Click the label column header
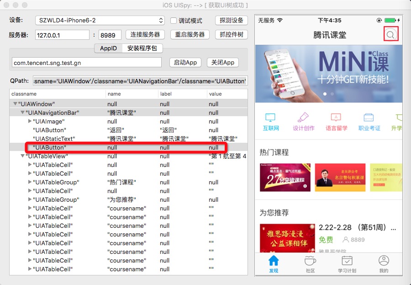The height and width of the screenshot is (285, 411). [182, 94]
